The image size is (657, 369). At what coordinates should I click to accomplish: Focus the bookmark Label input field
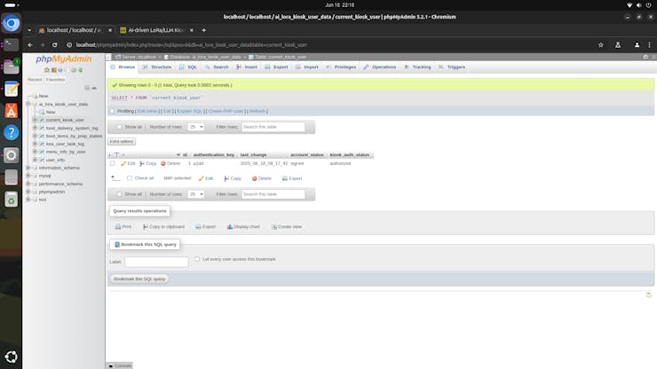pos(157,262)
